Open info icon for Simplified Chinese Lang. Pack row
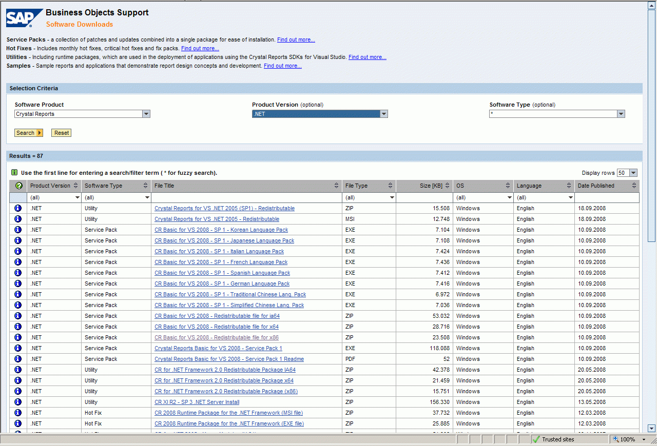The image size is (657, 446). (x=18, y=305)
